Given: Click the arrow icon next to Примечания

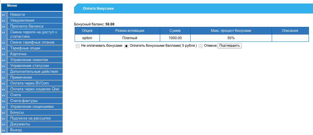Looking at the screenshot, I should pyautogui.click(x=4, y=77).
